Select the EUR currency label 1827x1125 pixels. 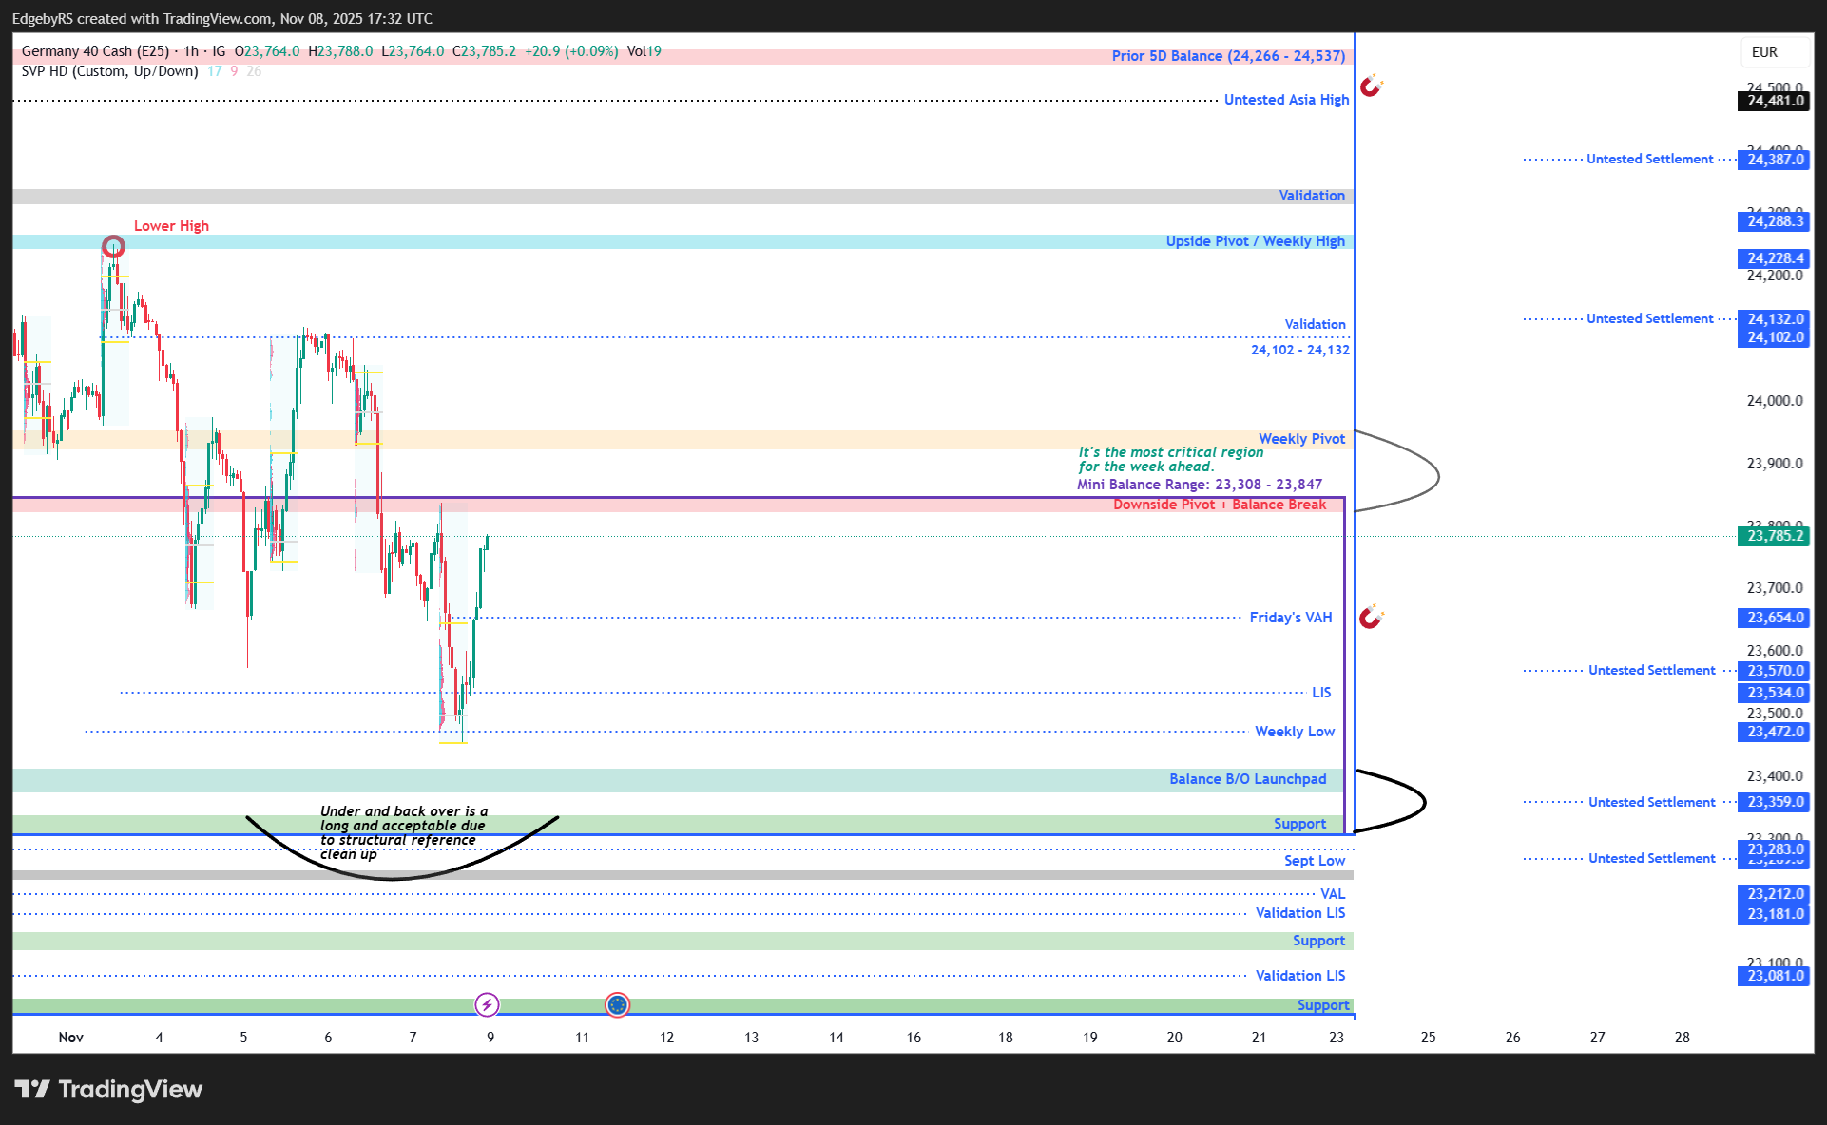(1764, 52)
